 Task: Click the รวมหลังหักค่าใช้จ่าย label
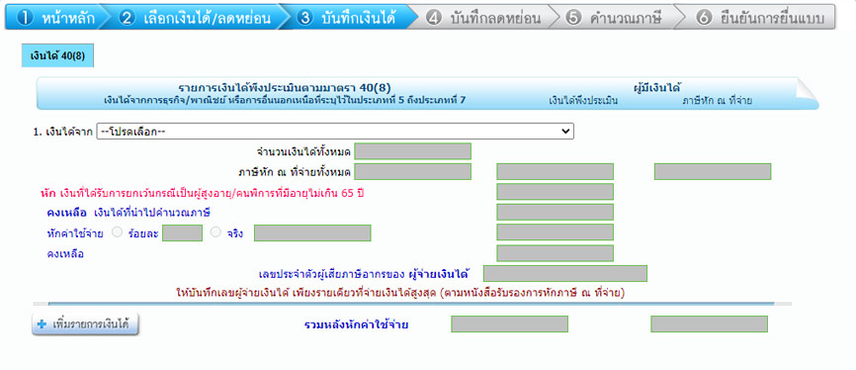coord(356,325)
